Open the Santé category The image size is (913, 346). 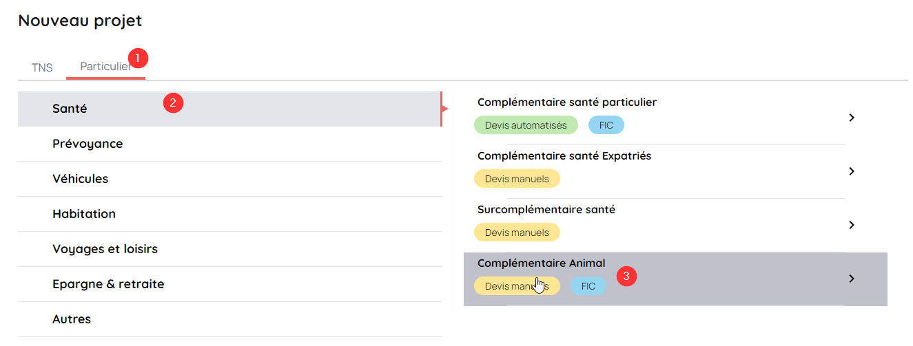70,109
